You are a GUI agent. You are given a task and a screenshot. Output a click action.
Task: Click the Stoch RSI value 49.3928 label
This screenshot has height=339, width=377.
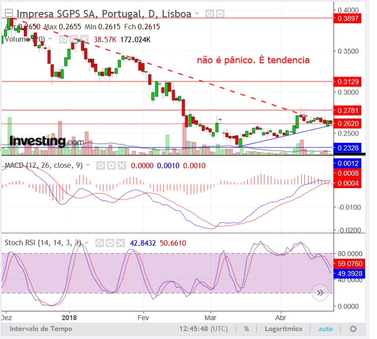(x=349, y=273)
